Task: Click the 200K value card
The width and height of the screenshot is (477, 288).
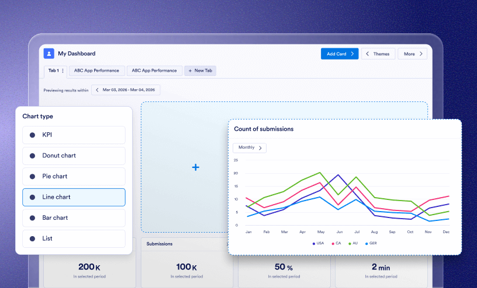Action: (89, 267)
